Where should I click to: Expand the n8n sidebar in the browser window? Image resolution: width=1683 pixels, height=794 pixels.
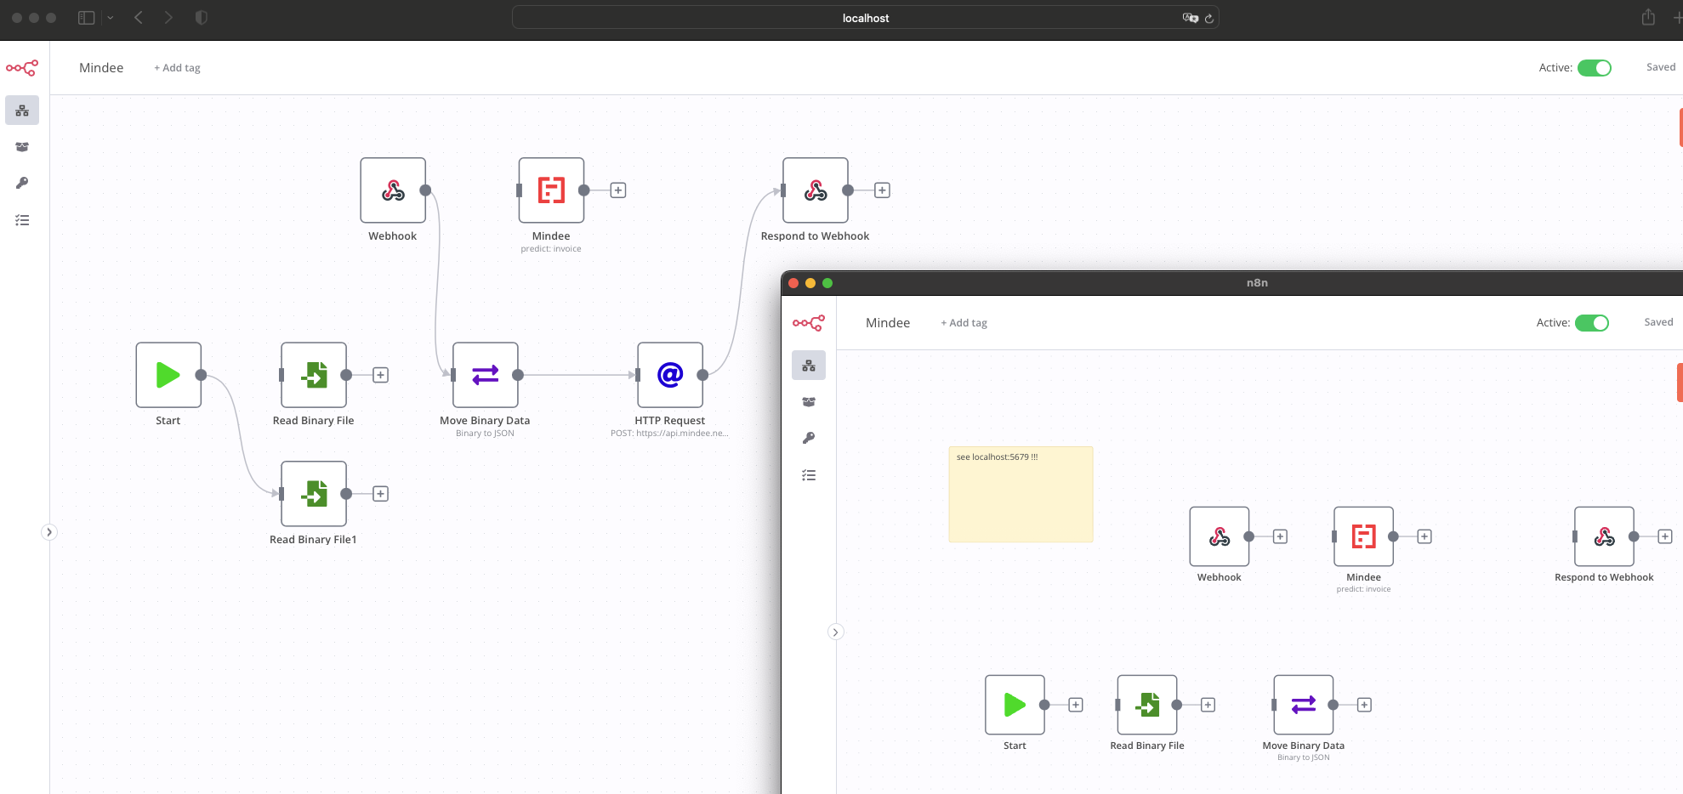pos(49,532)
